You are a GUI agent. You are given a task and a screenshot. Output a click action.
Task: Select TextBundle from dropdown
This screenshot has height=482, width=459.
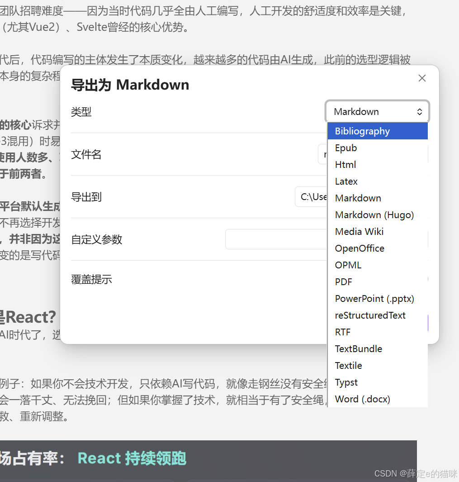pos(378,349)
